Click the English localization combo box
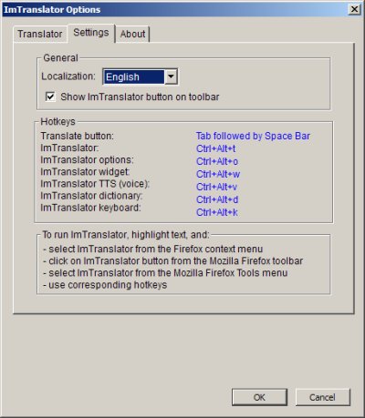This screenshot has height=418, width=365. [141, 76]
